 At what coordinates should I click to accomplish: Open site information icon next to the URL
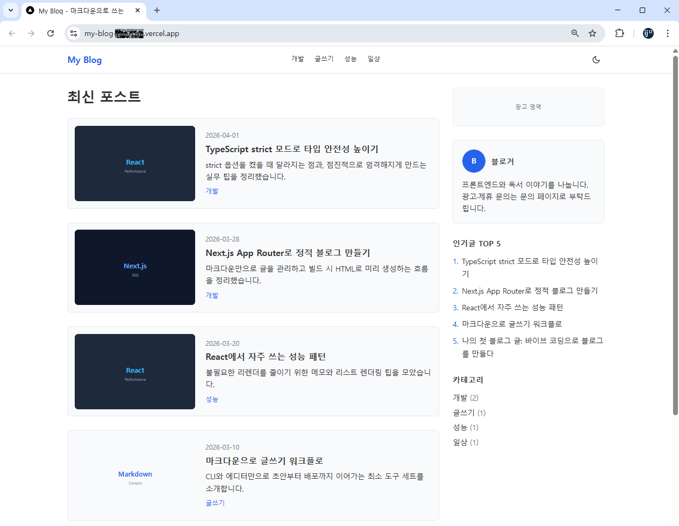coord(73,33)
